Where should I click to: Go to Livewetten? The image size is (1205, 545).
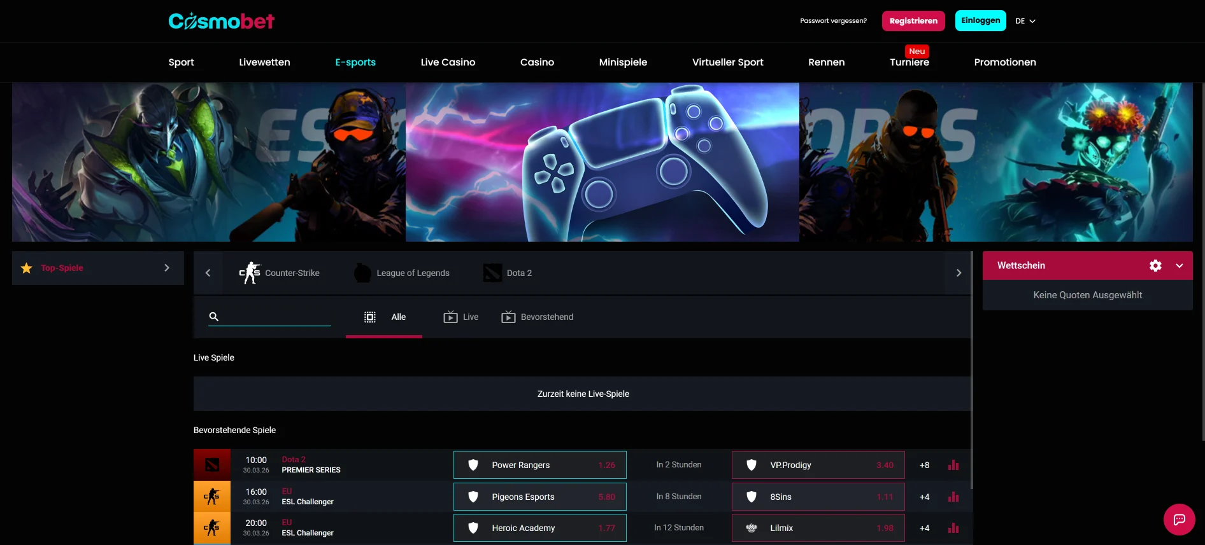pyautogui.click(x=264, y=62)
